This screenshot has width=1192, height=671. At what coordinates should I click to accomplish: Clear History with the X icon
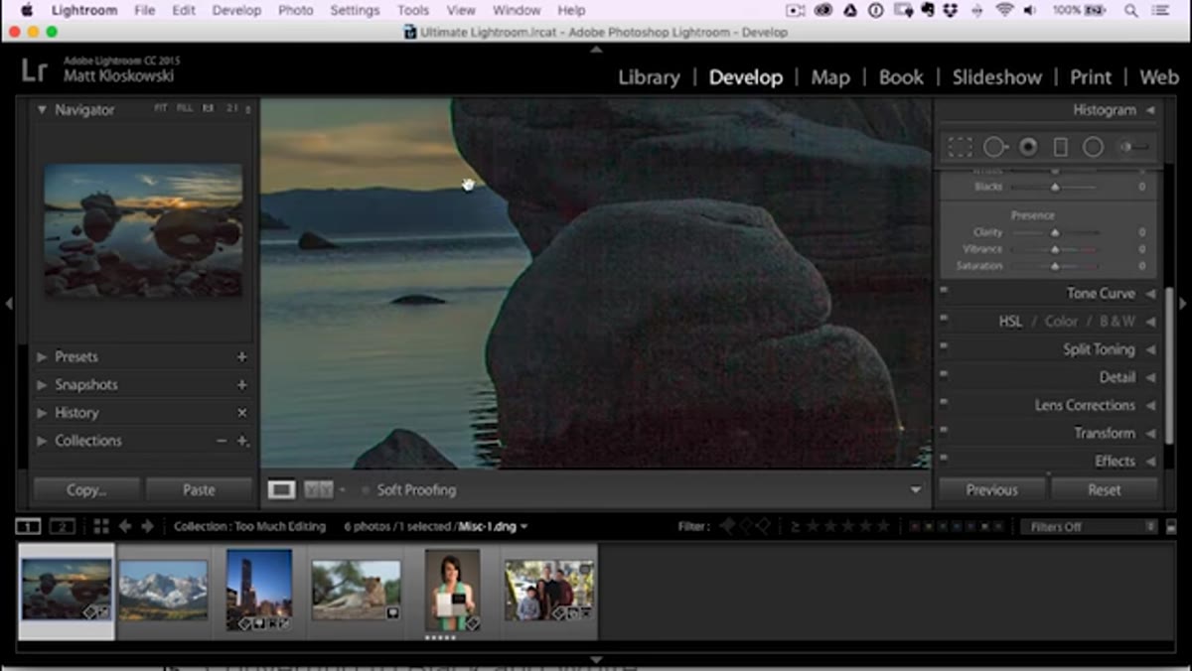coord(241,412)
